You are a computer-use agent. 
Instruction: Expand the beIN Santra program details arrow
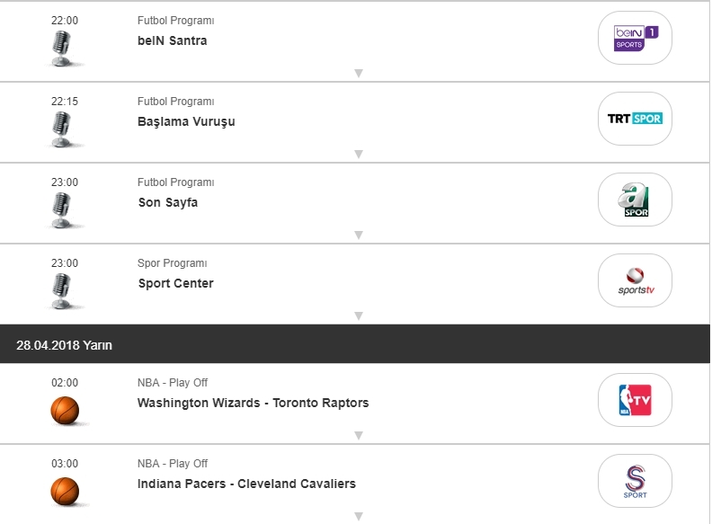[358, 74]
